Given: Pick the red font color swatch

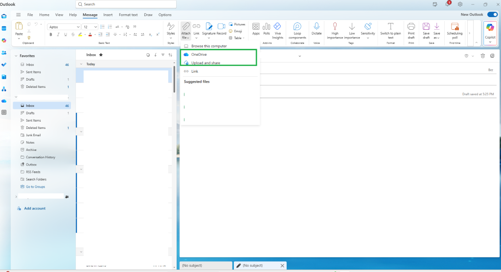Looking at the screenshot, I should 90,35.
